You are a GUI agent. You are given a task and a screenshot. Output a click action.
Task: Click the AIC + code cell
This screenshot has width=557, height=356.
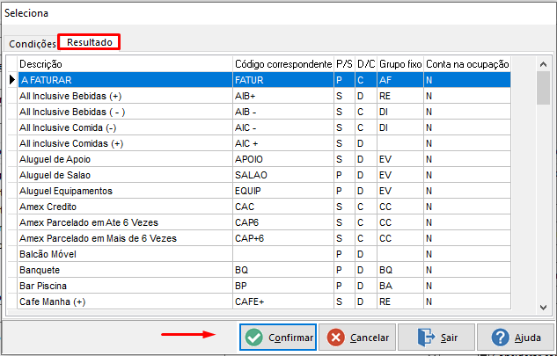pos(283,143)
